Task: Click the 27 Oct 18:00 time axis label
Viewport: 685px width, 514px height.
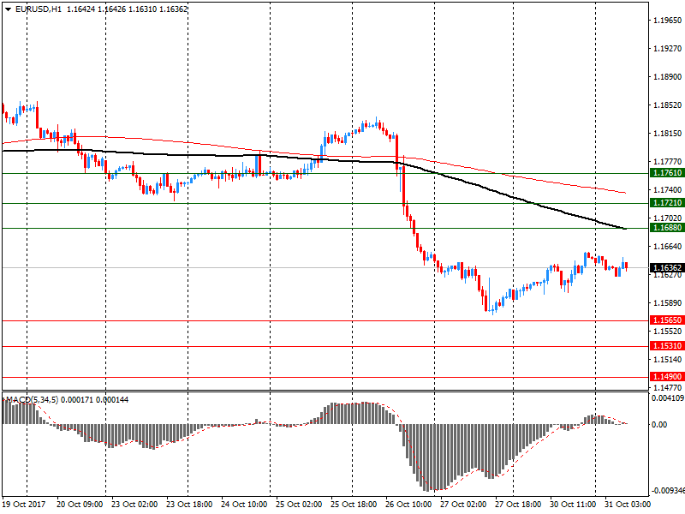Action: pos(518,505)
